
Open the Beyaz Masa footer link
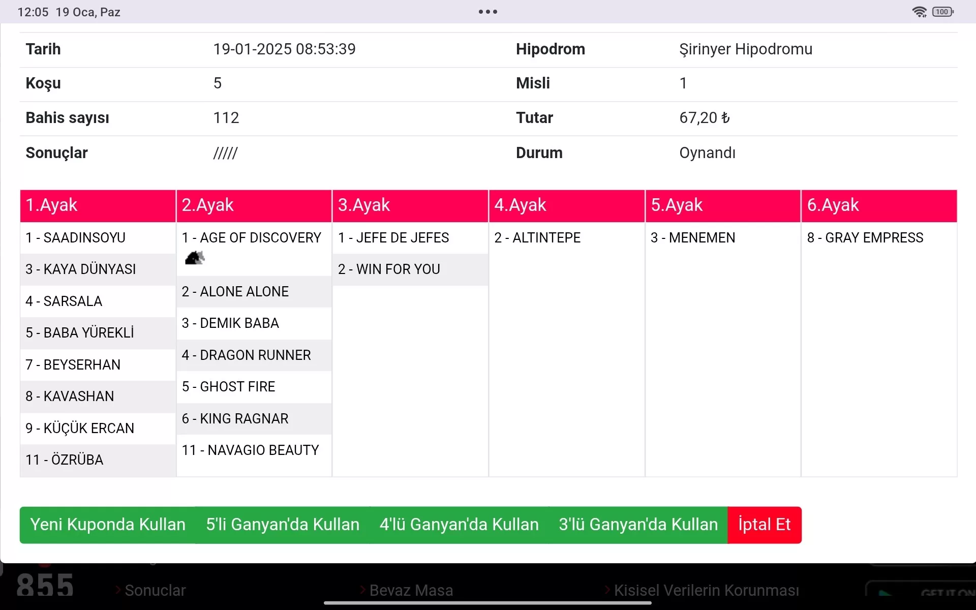pyautogui.click(x=411, y=590)
